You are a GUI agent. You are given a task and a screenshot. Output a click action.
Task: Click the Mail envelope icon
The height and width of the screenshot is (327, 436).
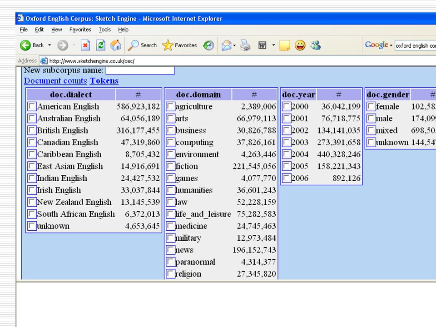click(226, 45)
